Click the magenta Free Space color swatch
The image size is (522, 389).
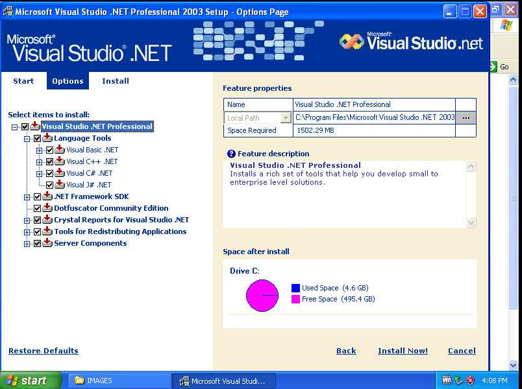(x=295, y=299)
